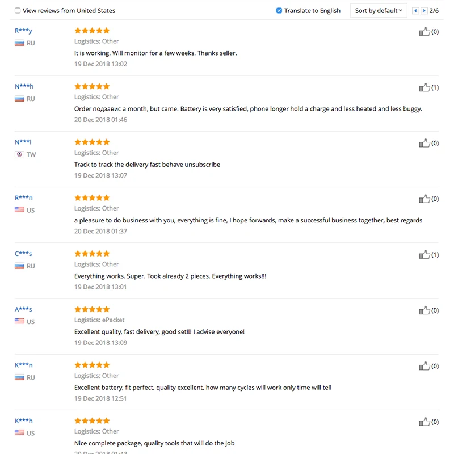Open reviewer R***y's profile name
The image size is (454, 454).
click(x=23, y=31)
